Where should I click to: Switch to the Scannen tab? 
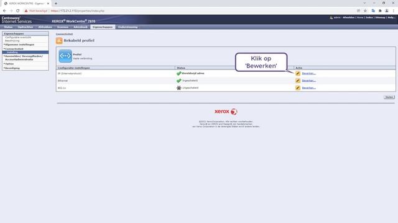(63, 27)
